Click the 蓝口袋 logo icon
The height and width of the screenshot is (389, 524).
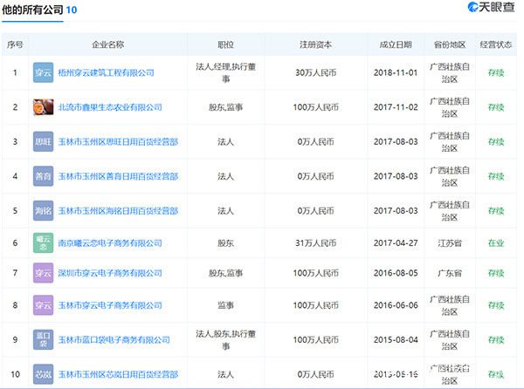[x=43, y=339]
